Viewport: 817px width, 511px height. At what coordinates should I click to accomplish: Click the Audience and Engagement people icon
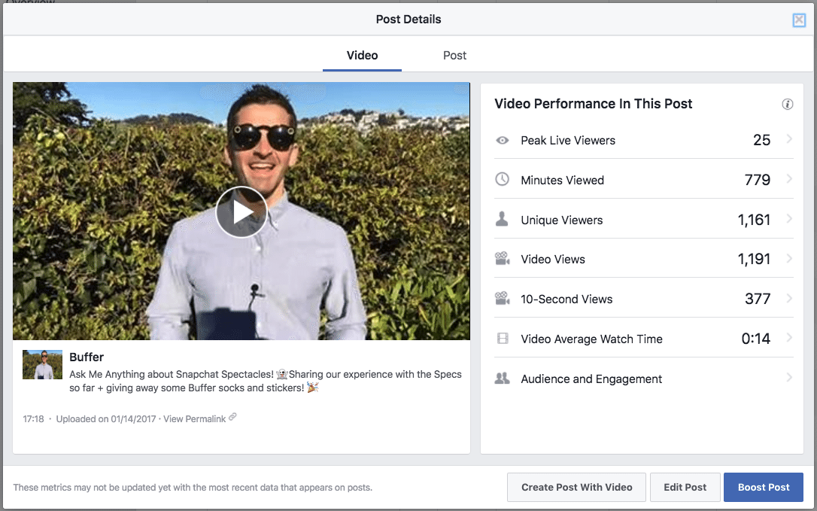503,379
